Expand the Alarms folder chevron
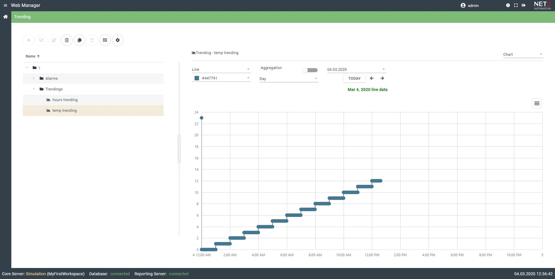 (x=34, y=78)
